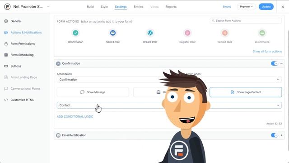
Task: Open General settings section
Action: coord(16,21)
